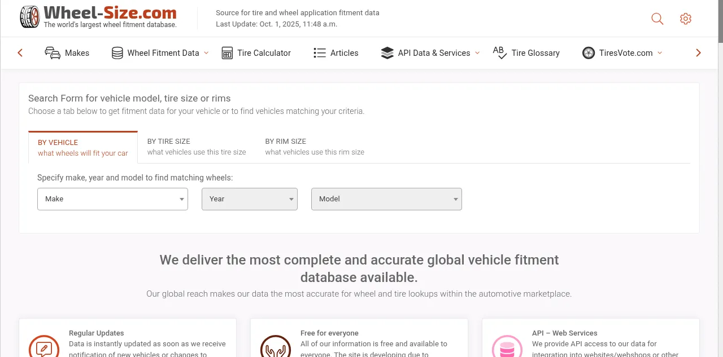Click the Makes cars icon

click(x=53, y=53)
